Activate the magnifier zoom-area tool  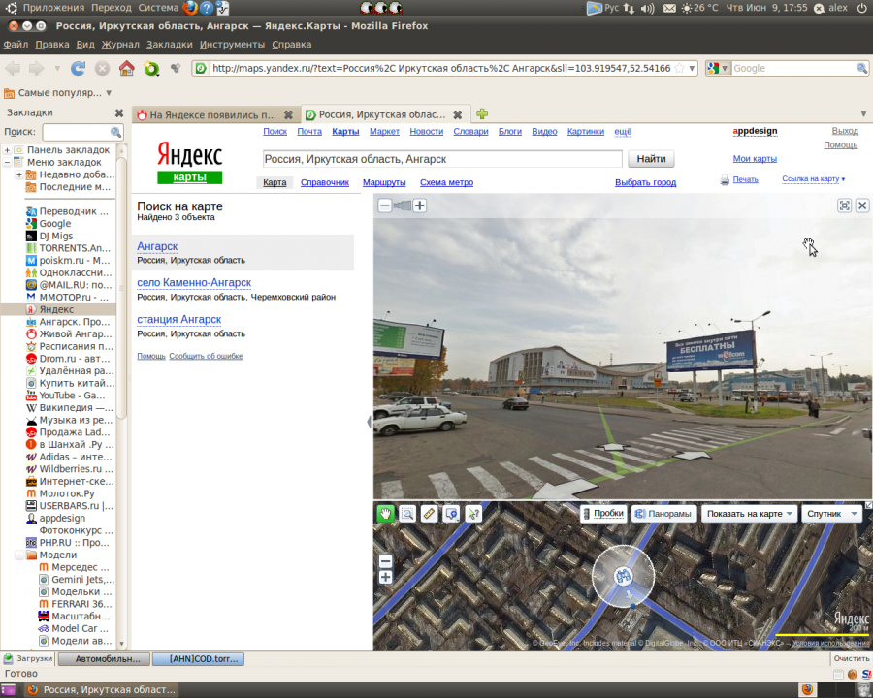407,514
